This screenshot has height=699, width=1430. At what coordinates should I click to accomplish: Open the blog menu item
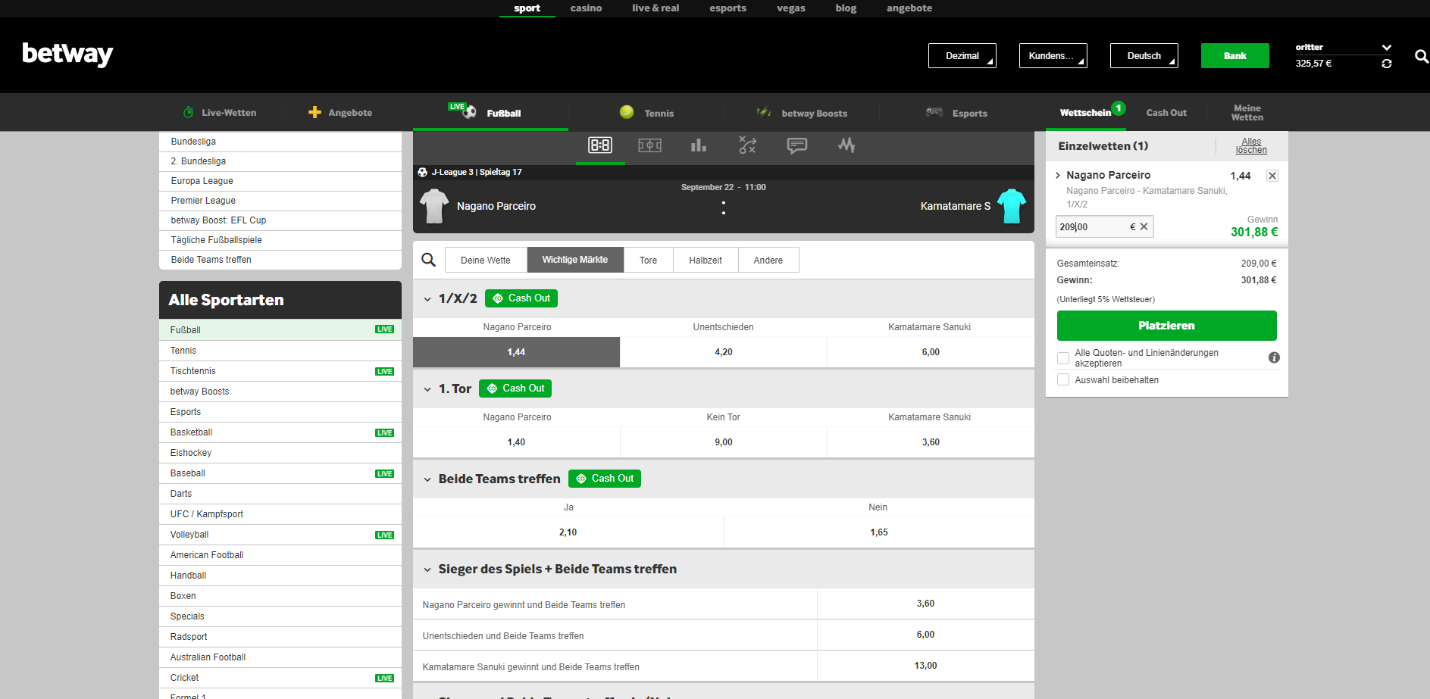[846, 8]
